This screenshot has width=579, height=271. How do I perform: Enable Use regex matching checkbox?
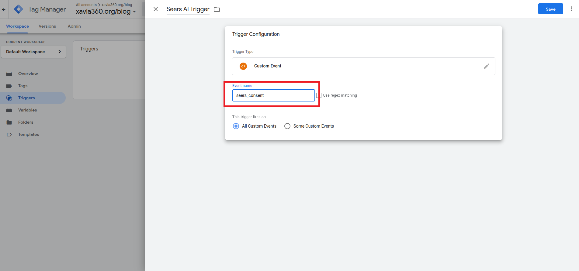coord(319,95)
